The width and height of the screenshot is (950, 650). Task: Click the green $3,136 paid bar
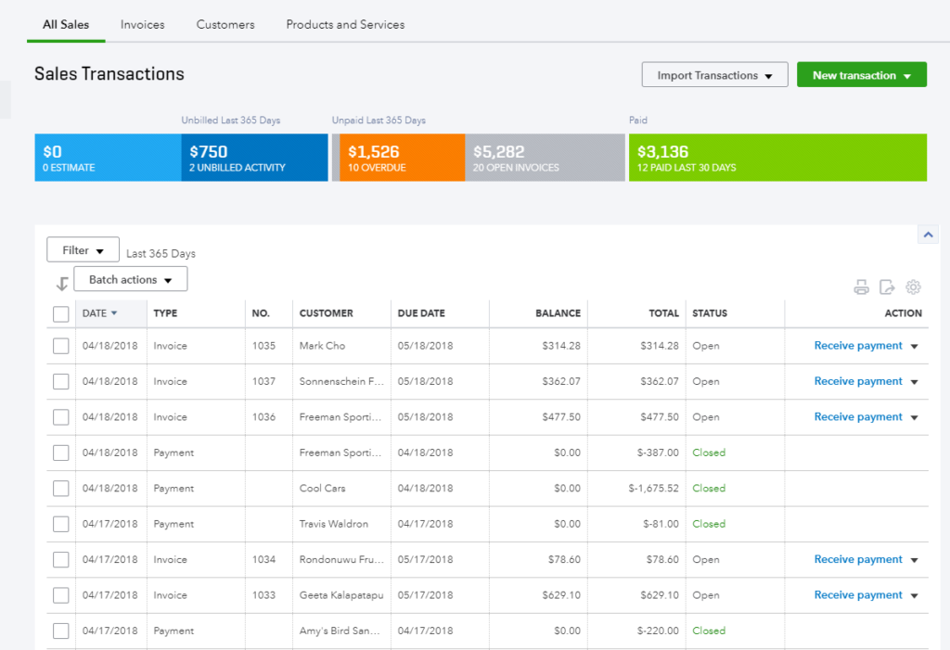(777, 158)
